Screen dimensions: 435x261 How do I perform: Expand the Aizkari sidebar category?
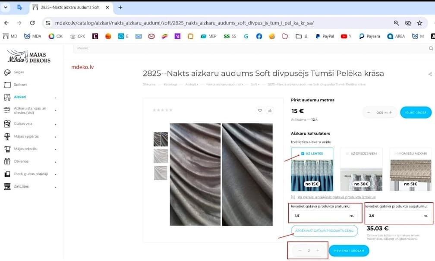56,97
